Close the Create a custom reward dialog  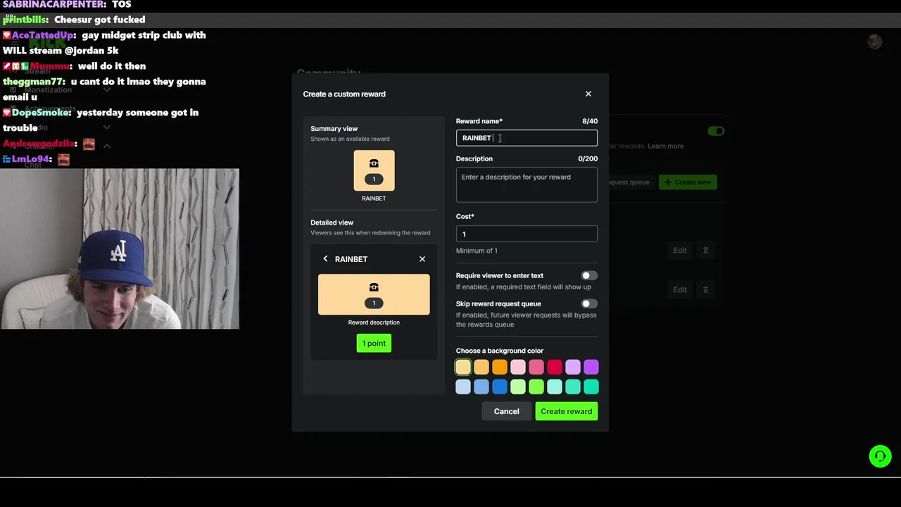(x=588, y=94)
